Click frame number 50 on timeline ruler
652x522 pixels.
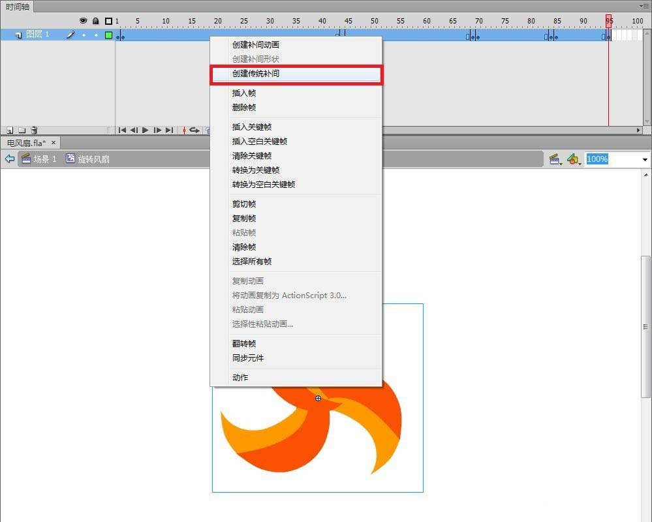pos(374,21)
